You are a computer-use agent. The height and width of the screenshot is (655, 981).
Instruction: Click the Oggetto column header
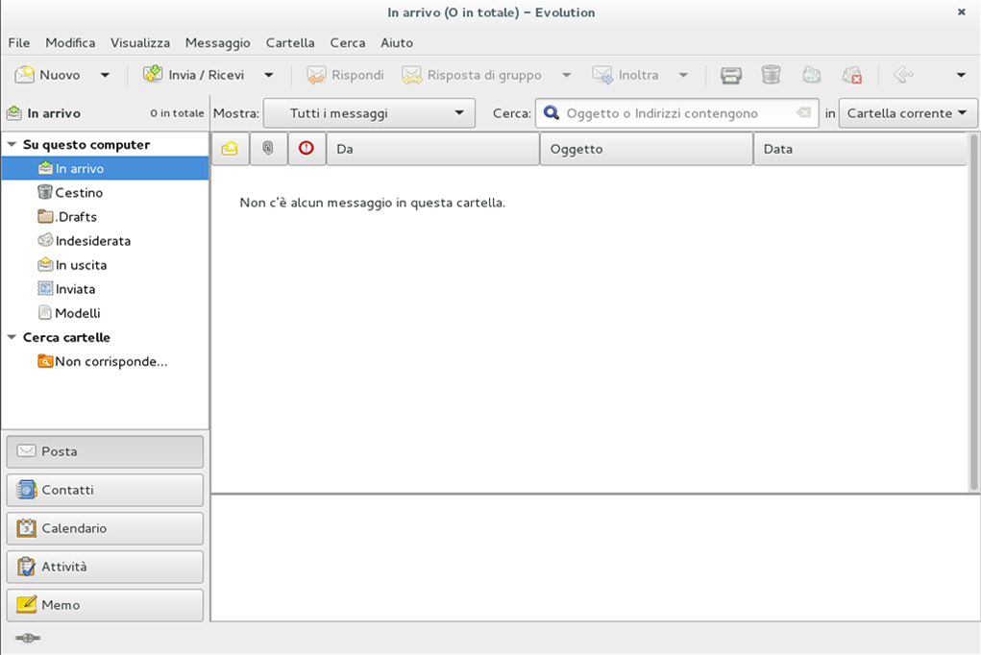pyautogui.click(x=646, y=149)
